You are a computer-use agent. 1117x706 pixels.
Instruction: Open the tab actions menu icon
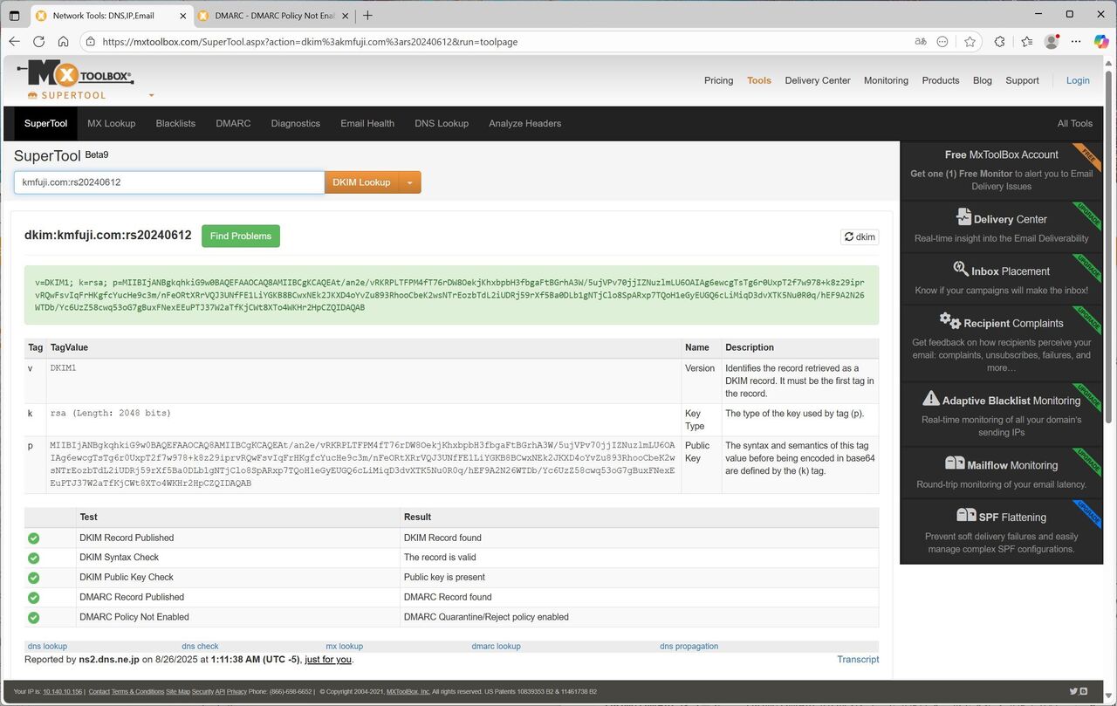(x=14, y=15)
